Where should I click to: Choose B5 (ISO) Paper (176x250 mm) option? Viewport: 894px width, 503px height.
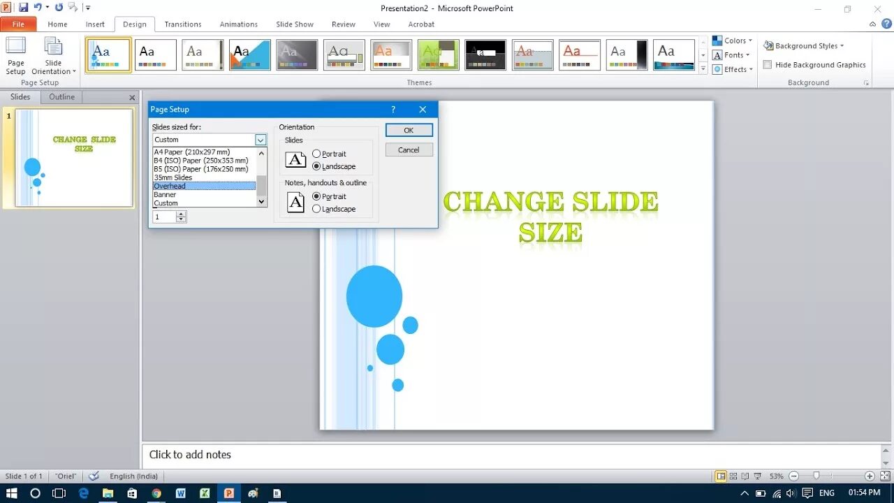205,169
